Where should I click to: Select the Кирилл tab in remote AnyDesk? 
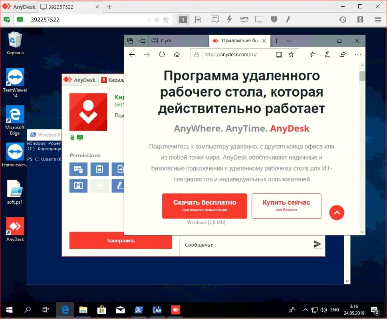(111, 80)
